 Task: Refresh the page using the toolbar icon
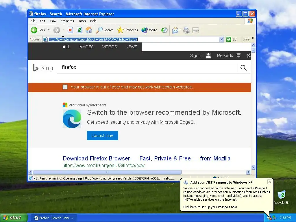point(79,30)
